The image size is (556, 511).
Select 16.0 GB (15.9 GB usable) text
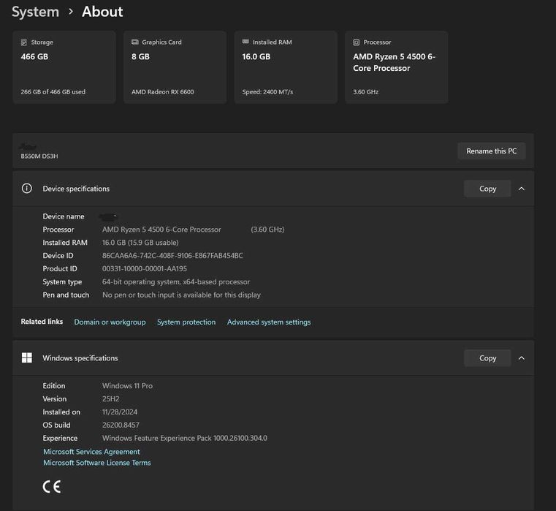(140, 243)
